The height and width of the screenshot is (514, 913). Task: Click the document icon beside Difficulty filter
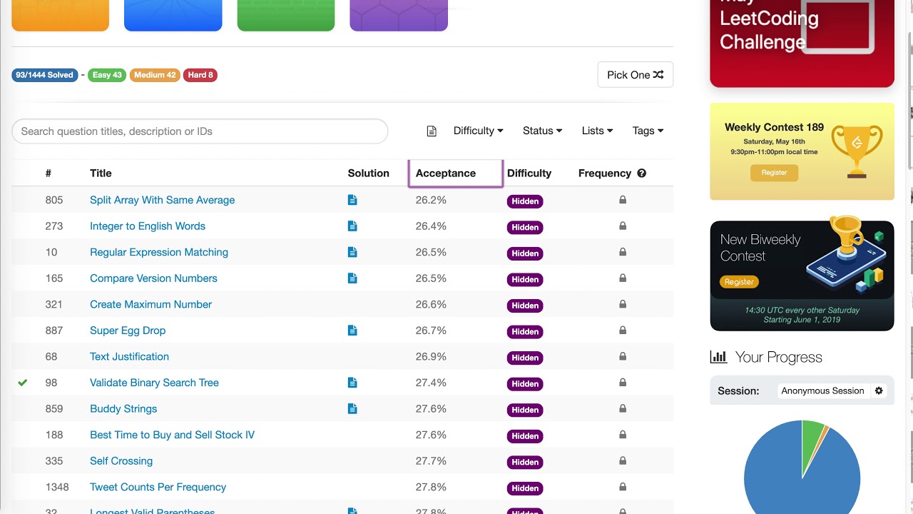(x=432, y=131)
